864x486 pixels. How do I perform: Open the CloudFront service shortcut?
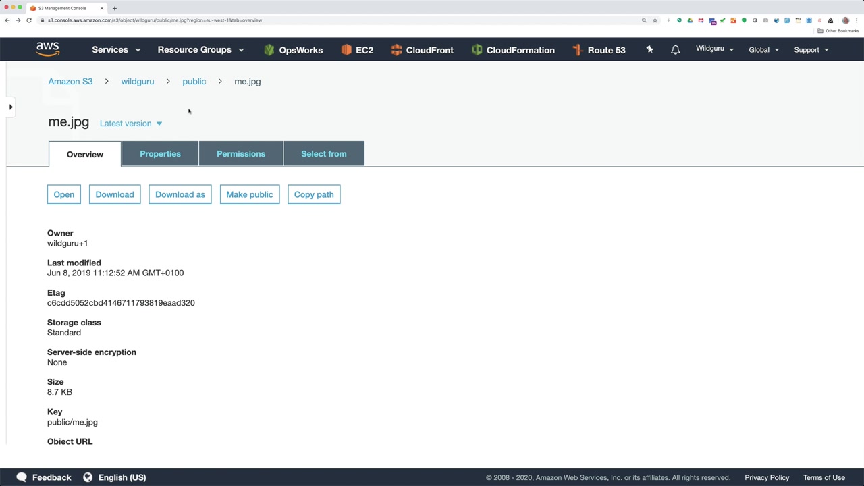422,50
